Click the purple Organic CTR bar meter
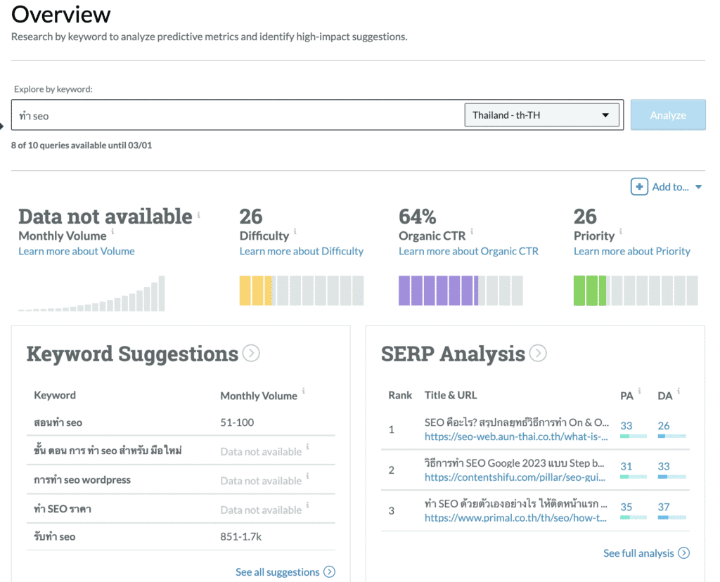This screenshot has width=720, height=582. (461, 290)
